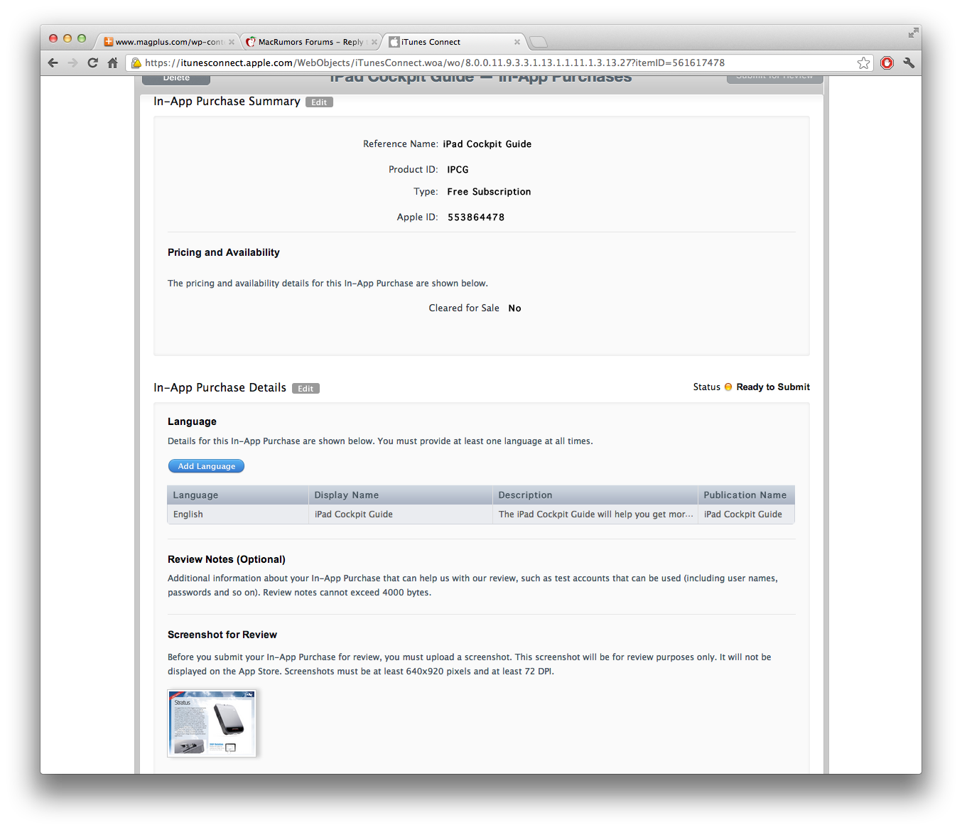Click the Display Name cell iPad Cockpit Guide
The width and height of the screenshot is (962, 830).
(401, 514)
